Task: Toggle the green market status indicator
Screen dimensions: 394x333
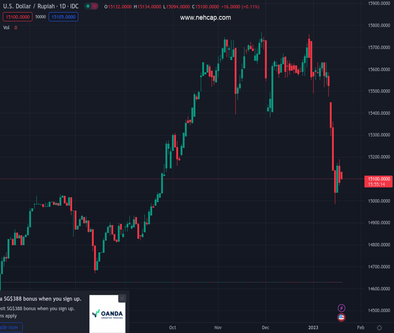Action: click(88, 7)
